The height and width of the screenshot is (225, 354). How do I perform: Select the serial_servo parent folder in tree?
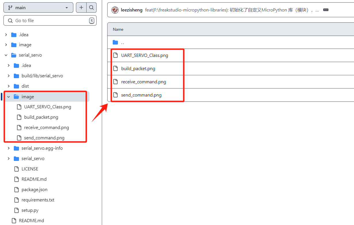point(30,55)
